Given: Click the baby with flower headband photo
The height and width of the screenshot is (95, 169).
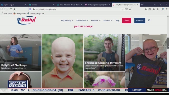Looking at the screenshot, I should pyautogui.click(x=104, y=80).
